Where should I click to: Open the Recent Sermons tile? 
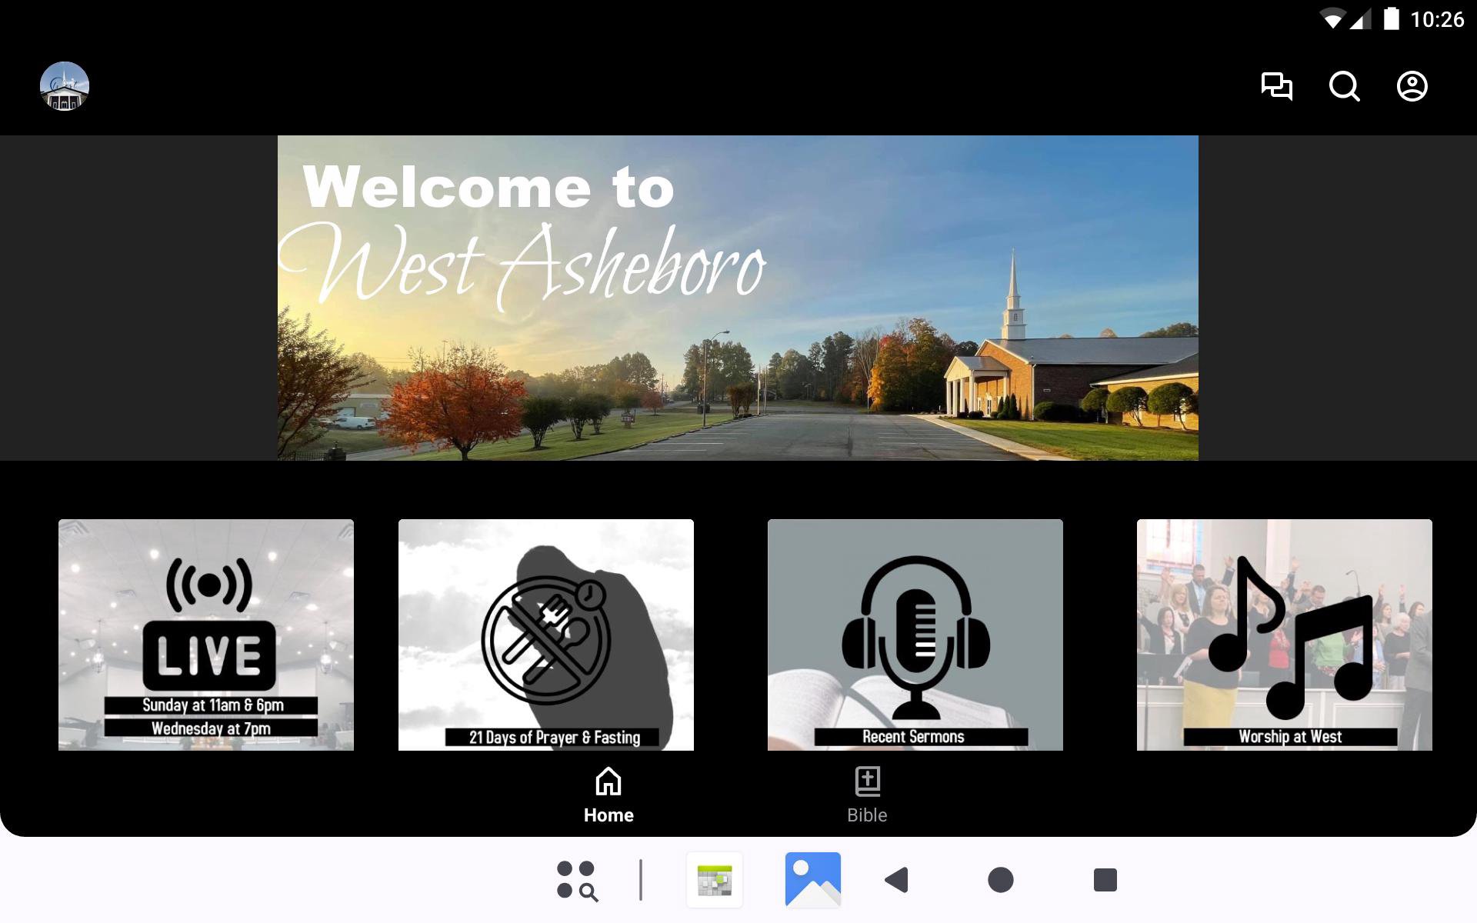pyautogui.click(x=915, y=635)
